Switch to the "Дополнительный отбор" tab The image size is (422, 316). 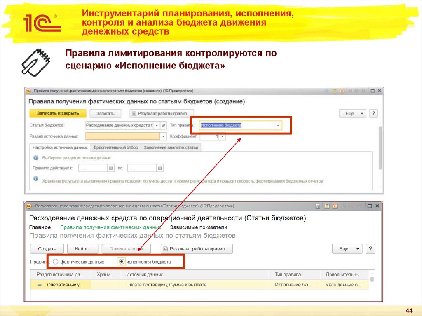(116, 146)
